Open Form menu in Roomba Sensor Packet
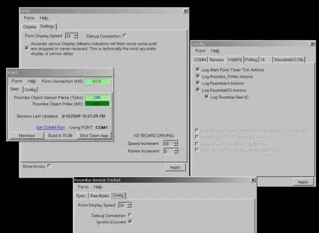 (83, 187)
